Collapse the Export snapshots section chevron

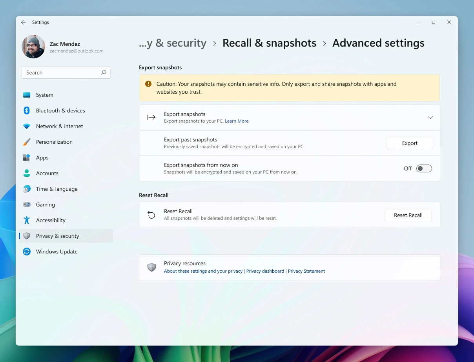pos(430,118)
